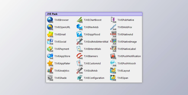
Task: Click the TJVEAppStore label text
Action: (x=62, y=56)
